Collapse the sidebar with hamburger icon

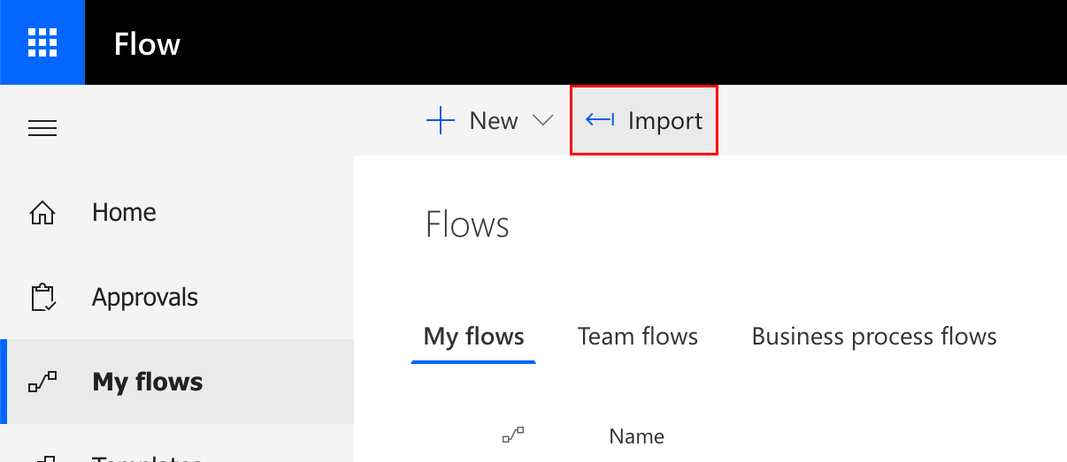42,129
